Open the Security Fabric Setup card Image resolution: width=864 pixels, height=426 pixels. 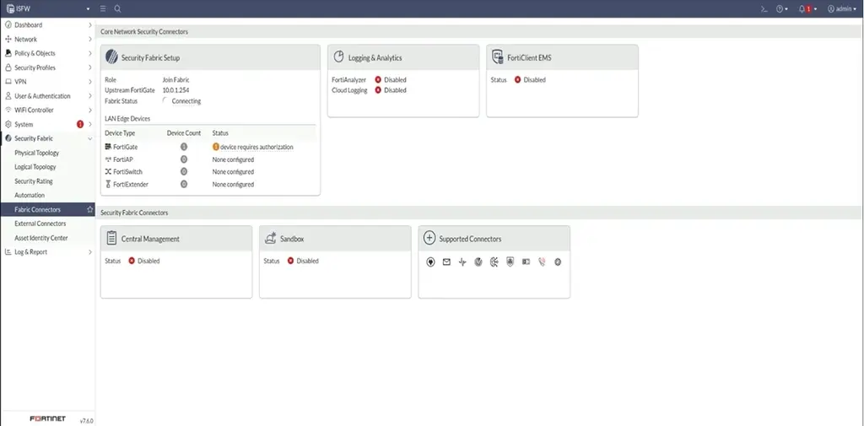click(x=210, y=120)
